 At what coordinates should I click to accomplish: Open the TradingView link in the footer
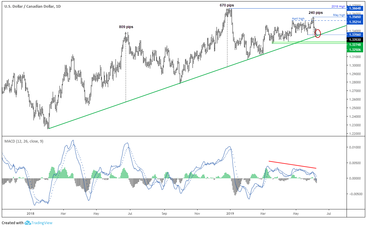pyautogui.click(x=42, y=223)
